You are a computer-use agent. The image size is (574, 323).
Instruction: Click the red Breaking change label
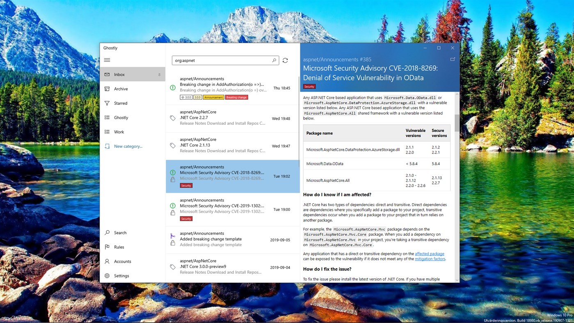pos(237,97)
